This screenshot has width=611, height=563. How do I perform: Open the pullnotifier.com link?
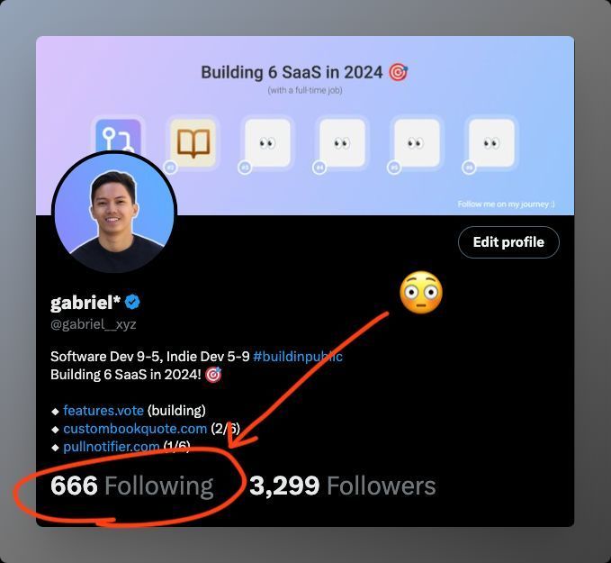pos(112,446)
